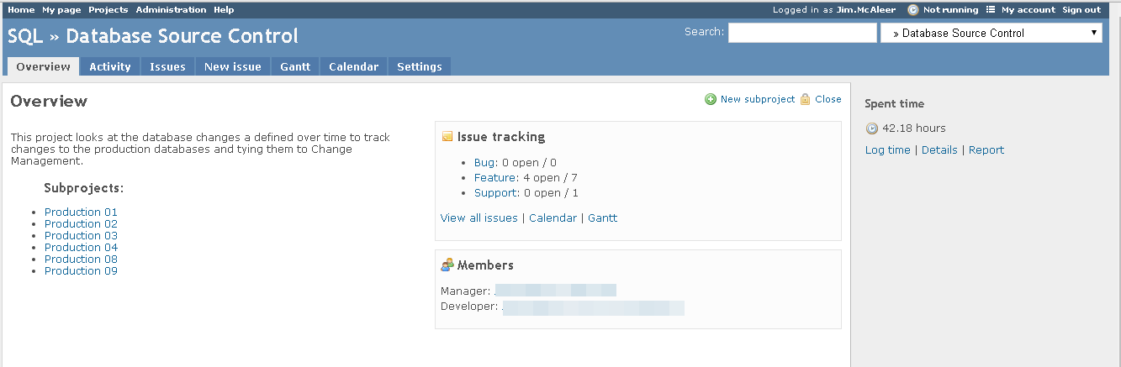Click the timer Not running icon
Viewport: 1121px width, 367px height.
coord(913,10)
